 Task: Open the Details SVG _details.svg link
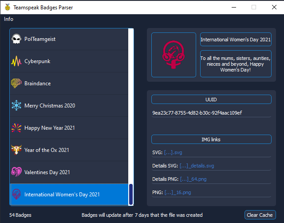pos(197,166)
